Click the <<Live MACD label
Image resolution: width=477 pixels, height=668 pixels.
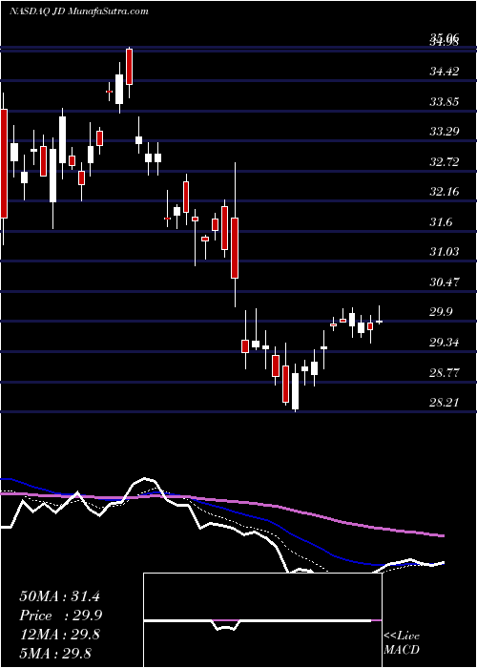click(x=402, y=642)
